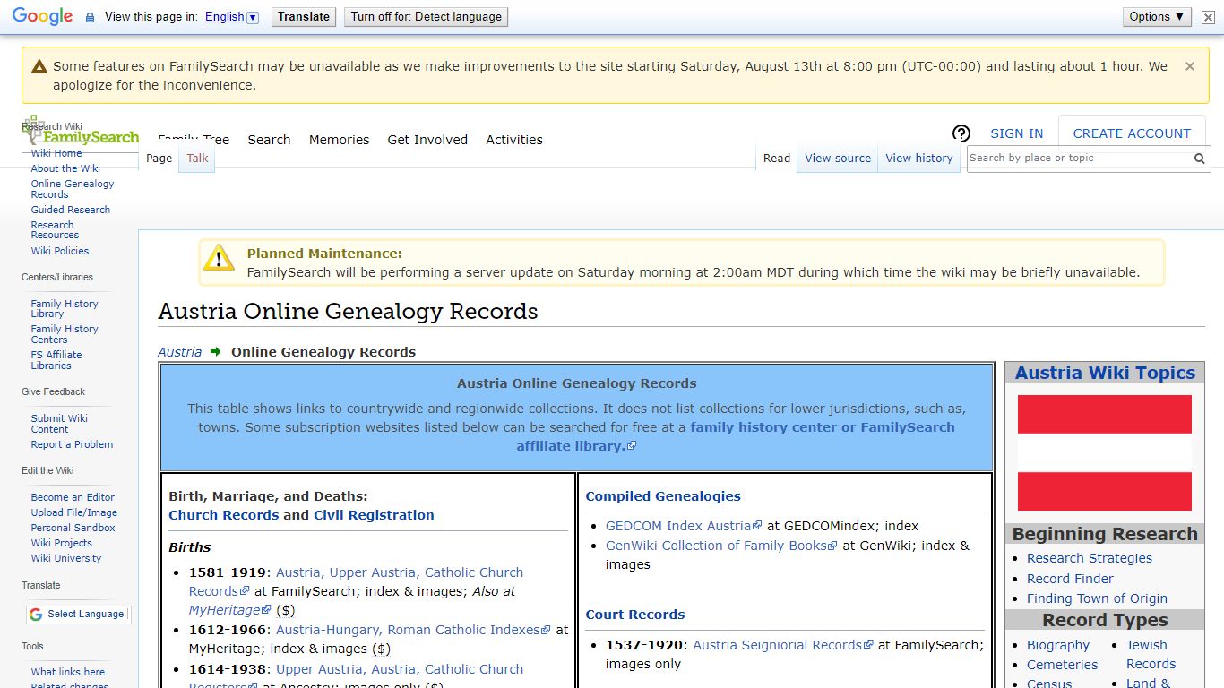Viewport: 1224px width, 688px height.
Task: Open Austria Wiki Topics heading link
Action: pyautogui.click(x=1105, y=373)
